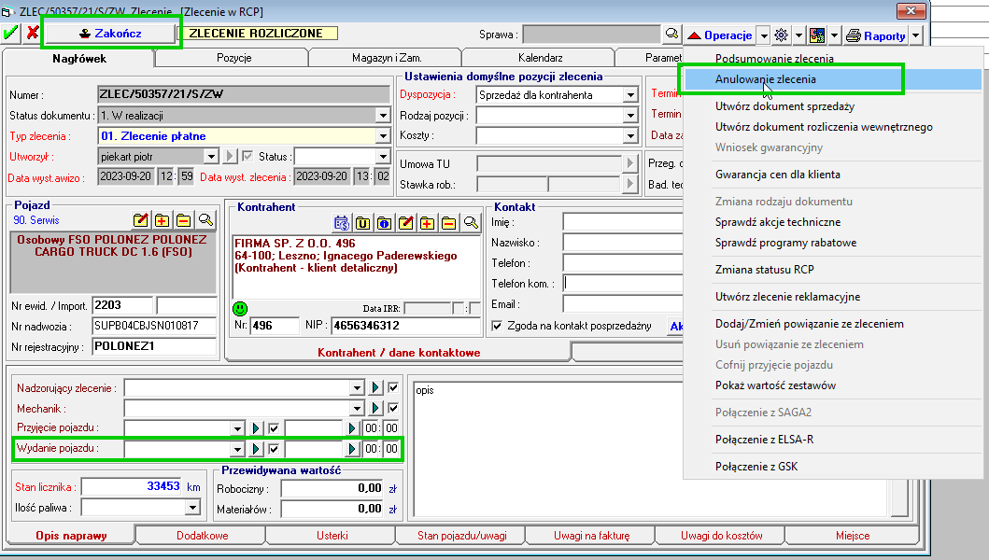Open the gear settings toolbar icon
Viewport: 989px width, 560px height.
click(x=782, y=35)
